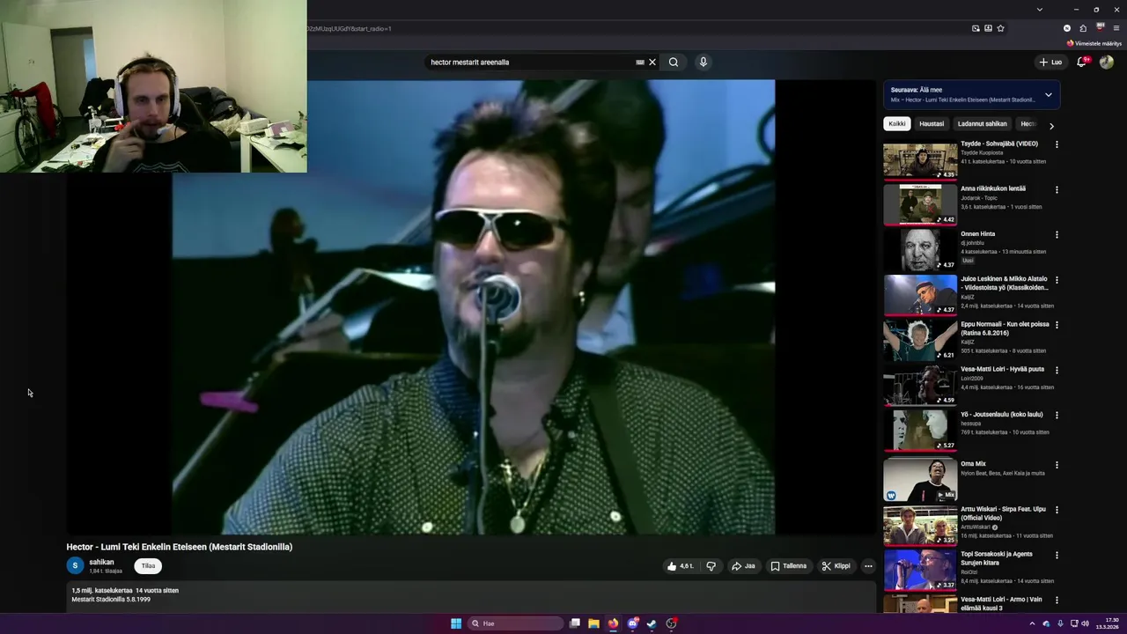
Task: Open options for Tsydde - Sohvajäbä video
Action: 1057,144
